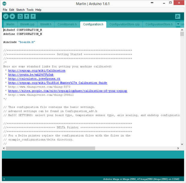Select the Configuration.h tab
Viewport: 186px width, 183px height.
[93, 24]
